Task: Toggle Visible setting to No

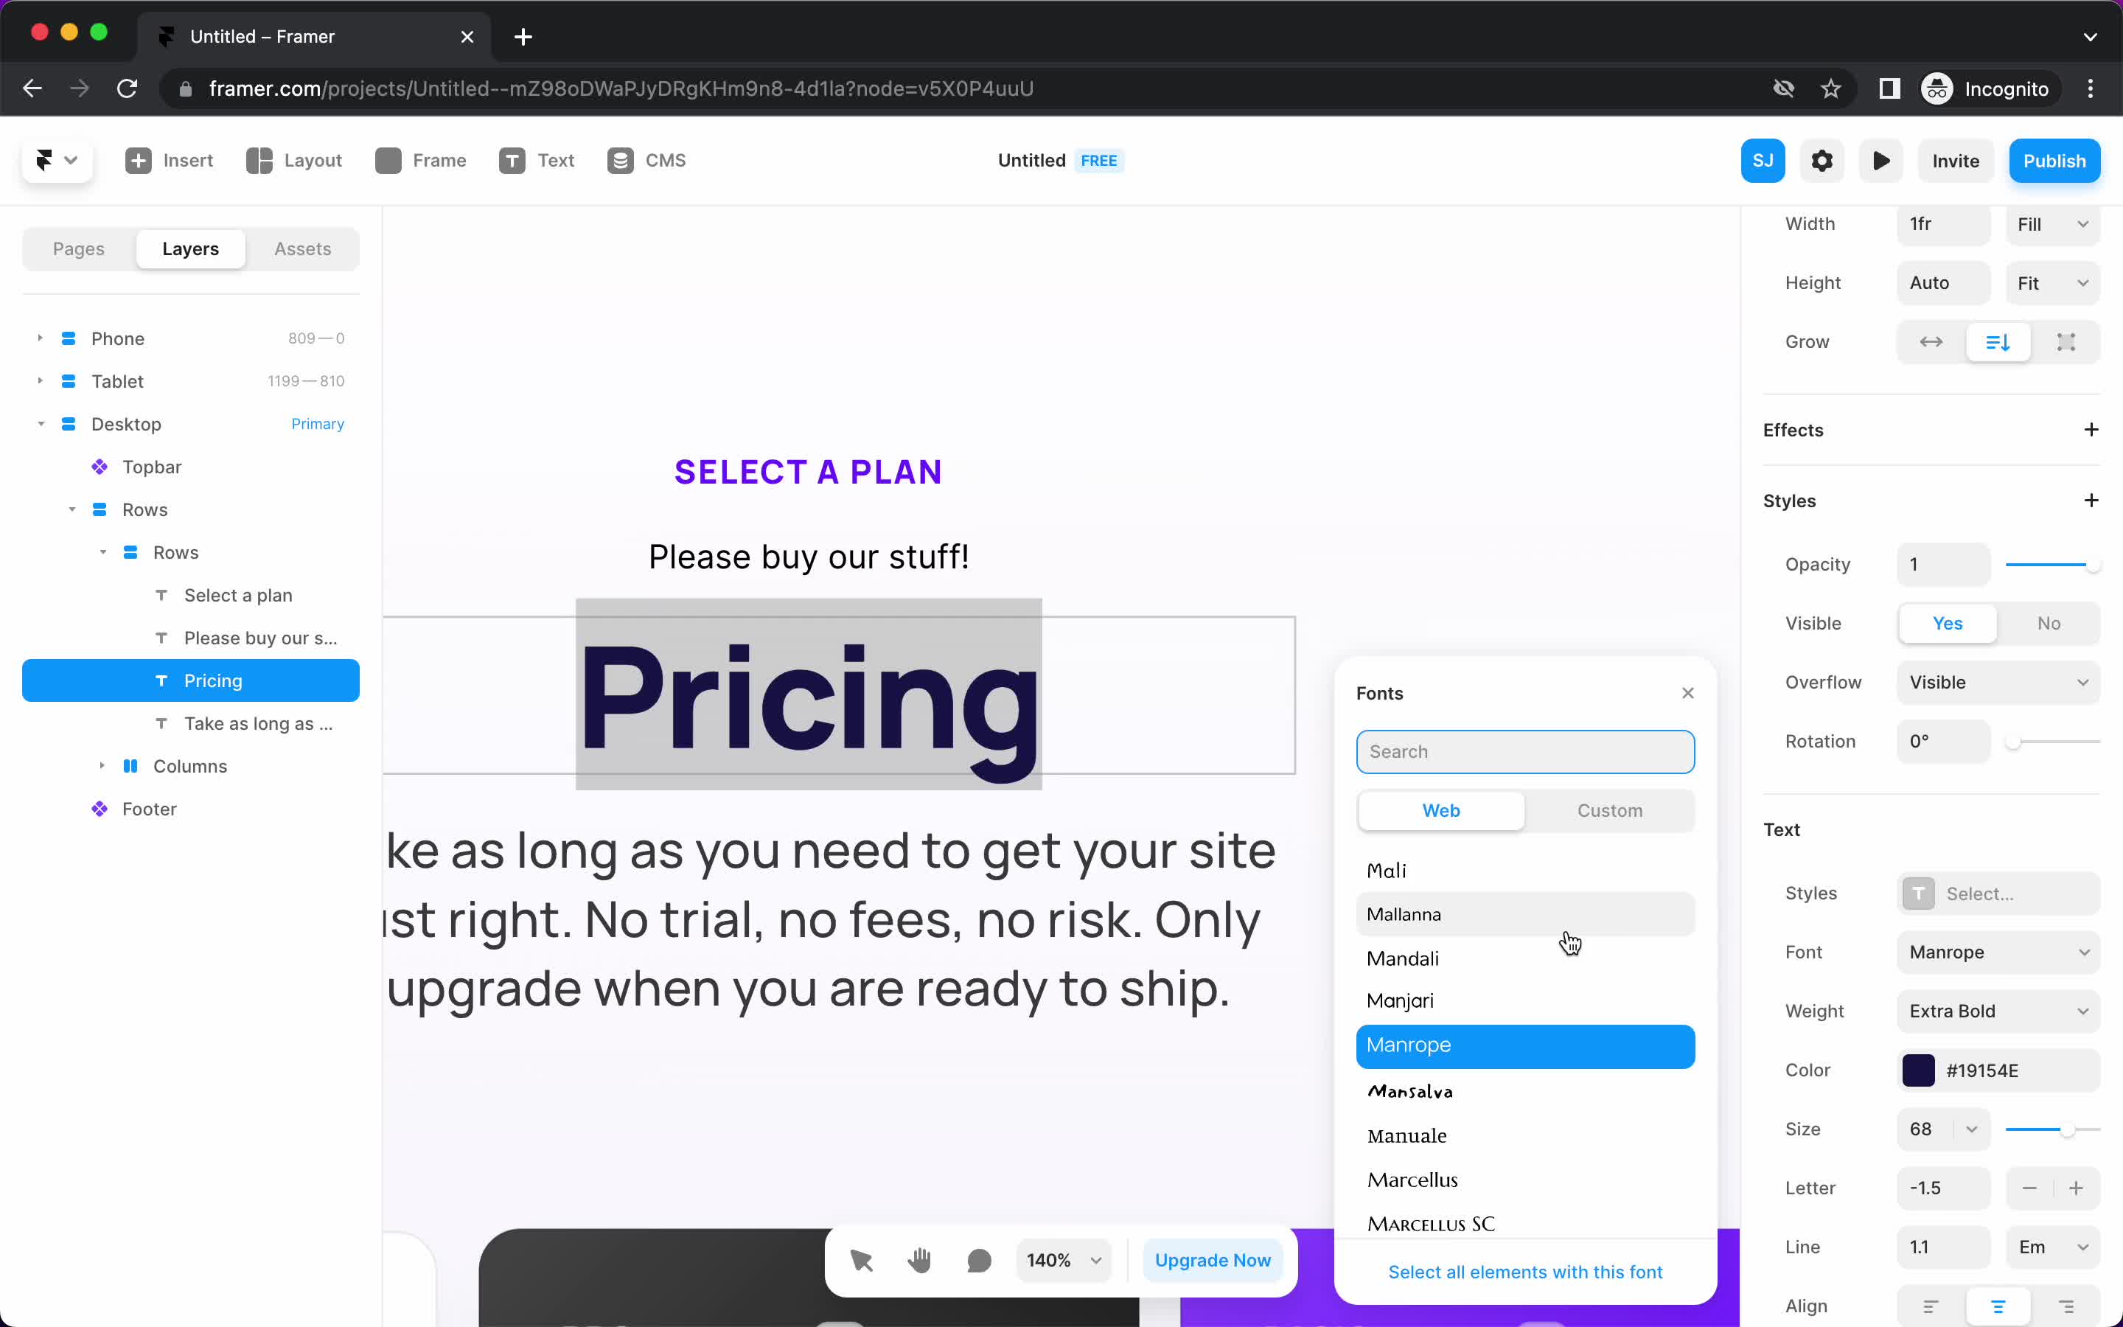Action: tap(2048, 622)
